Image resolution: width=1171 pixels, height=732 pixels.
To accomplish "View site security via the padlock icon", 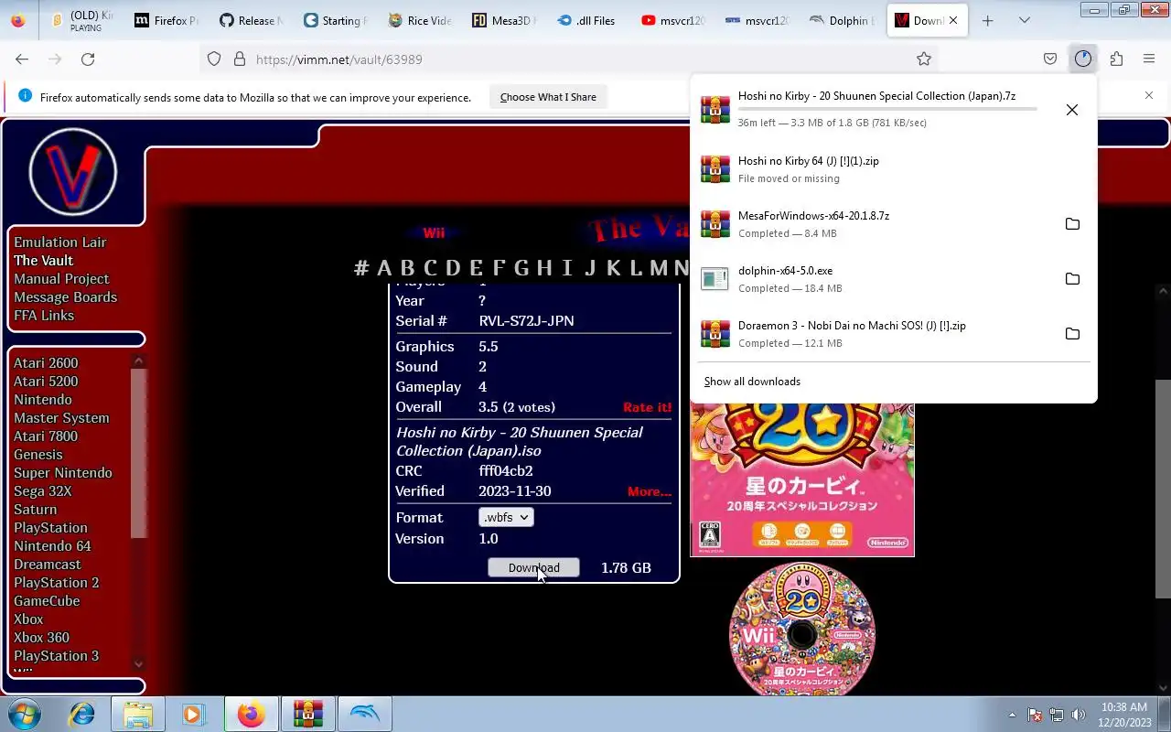I will pos(240,59).
